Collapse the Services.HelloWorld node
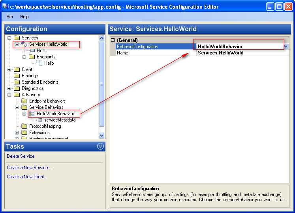Viewport: 295px width, 213px height. coord(17,44)
